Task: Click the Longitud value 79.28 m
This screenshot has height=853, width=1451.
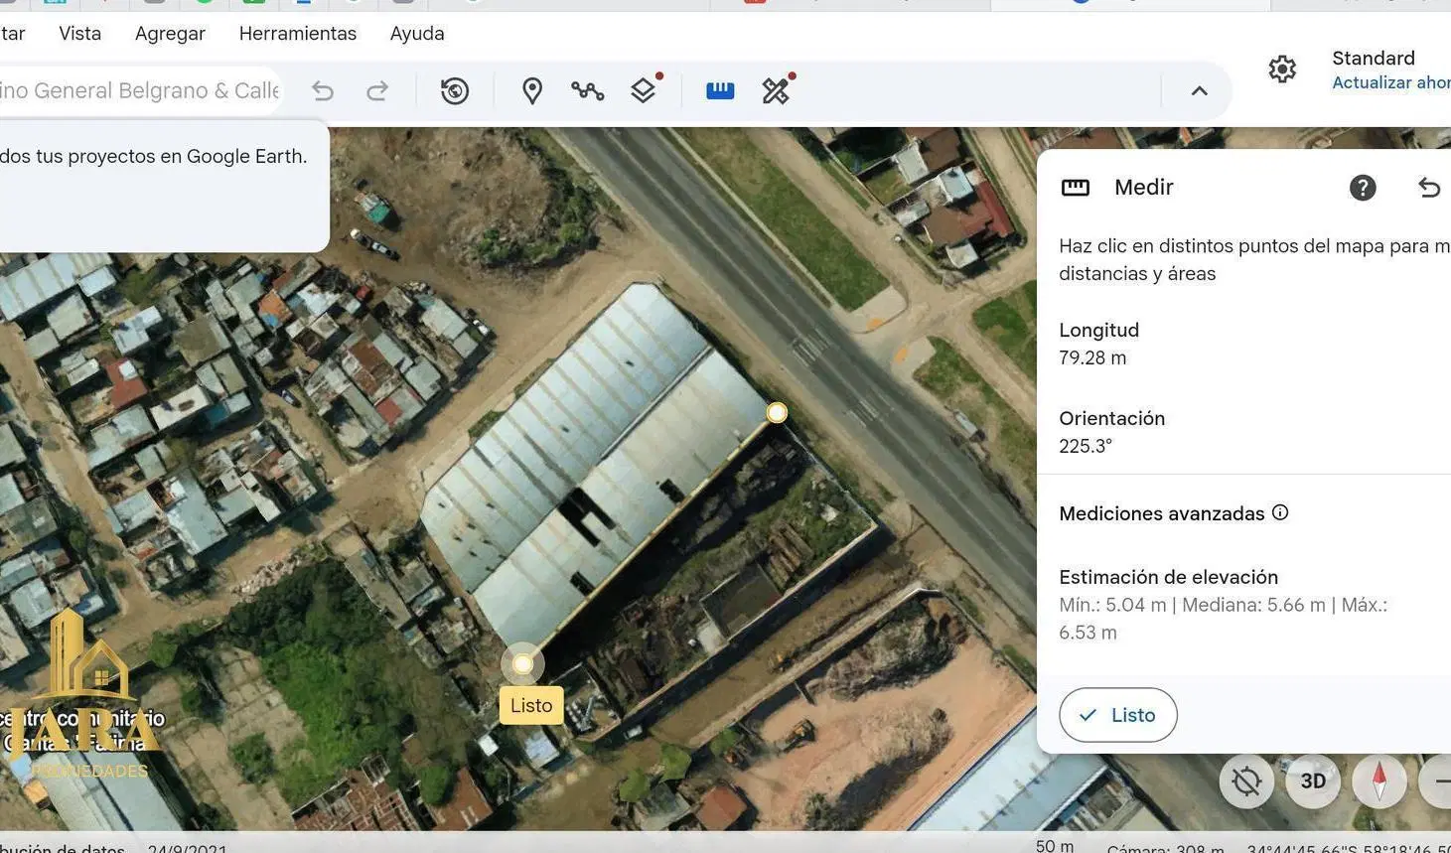Action: pos(1092,358)
